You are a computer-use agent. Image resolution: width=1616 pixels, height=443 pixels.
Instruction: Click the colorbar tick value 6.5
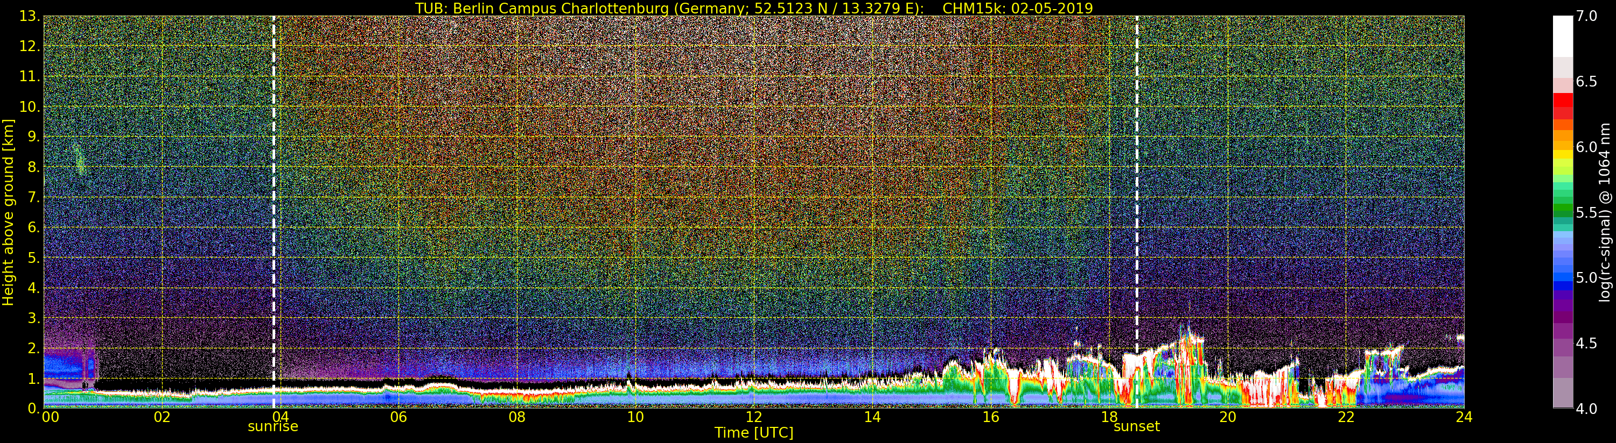[x=1586, y=82]
